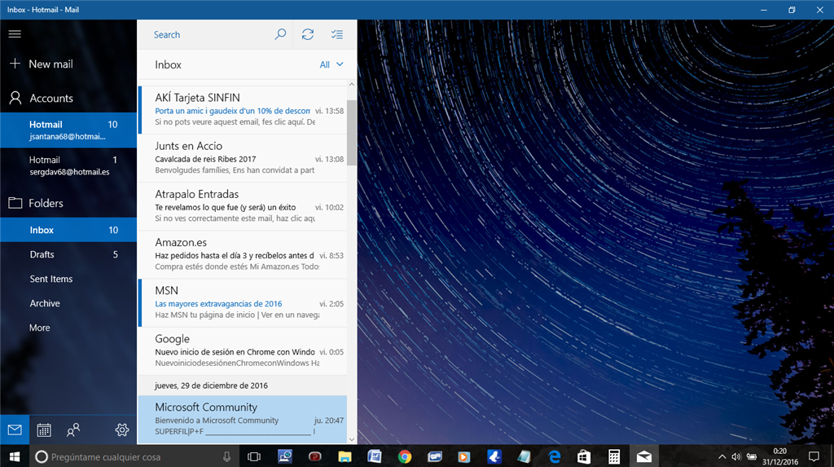The image size is (834, 467).
Task: Click the red round taskbar app icon
Action: 315,456
